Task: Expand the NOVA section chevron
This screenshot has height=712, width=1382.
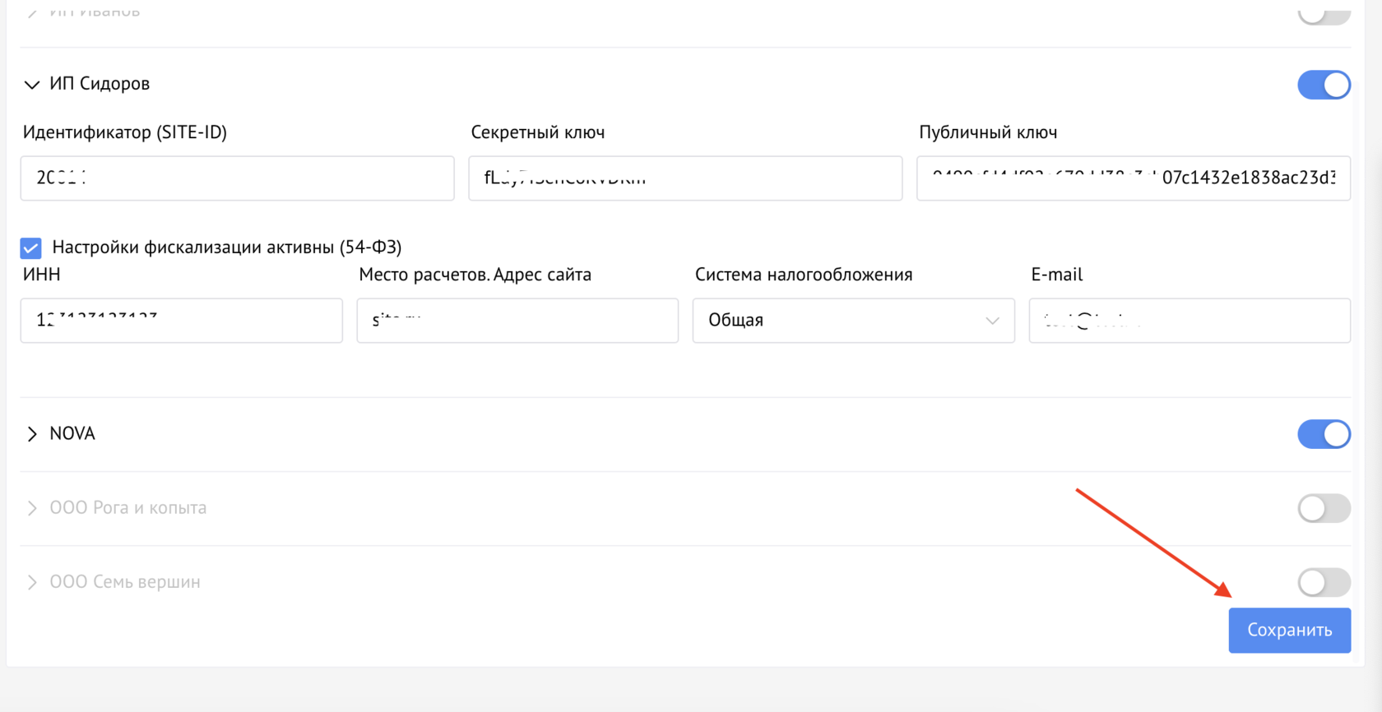Action: pyautogui.click(x=31, y=434)
